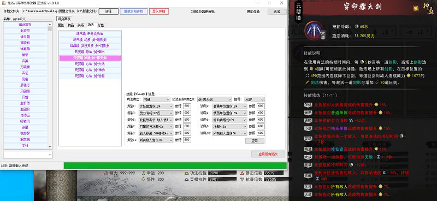The image size is (437, 201).
Task: Switch to the 属性 tab
Action: coord(61,25)
